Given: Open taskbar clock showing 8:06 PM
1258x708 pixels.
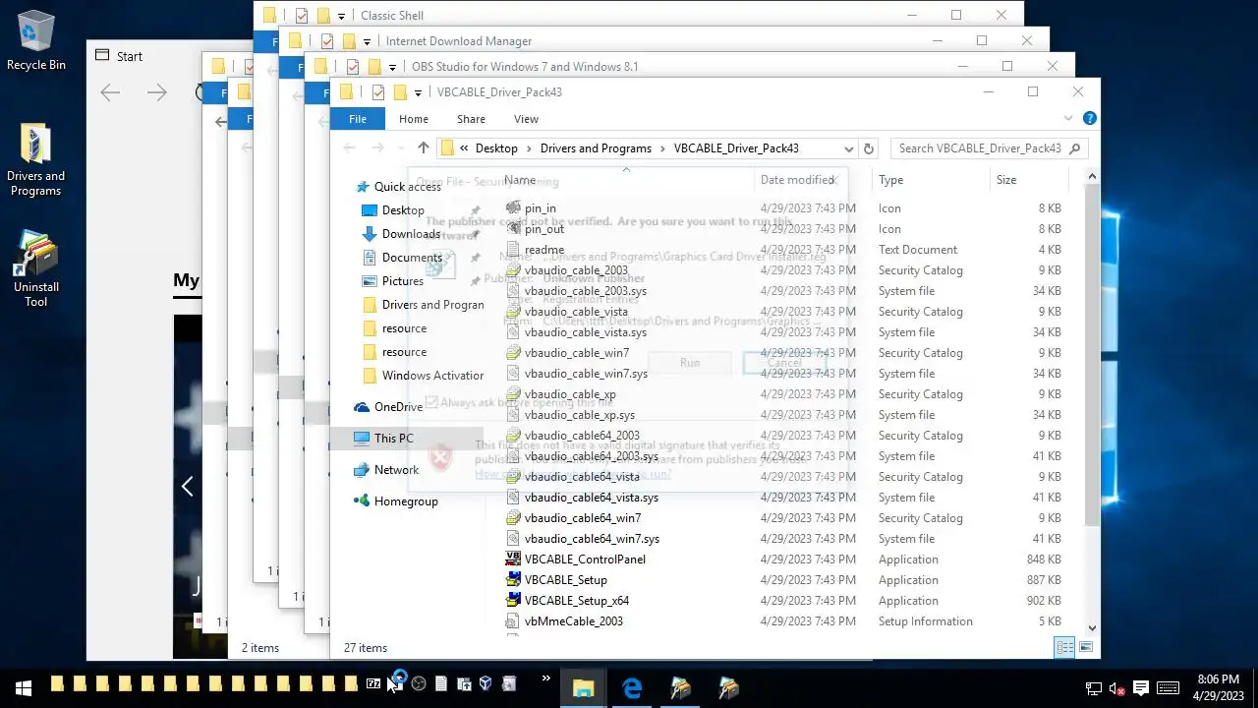Looking at the screenshot, I should (1218, 687).
